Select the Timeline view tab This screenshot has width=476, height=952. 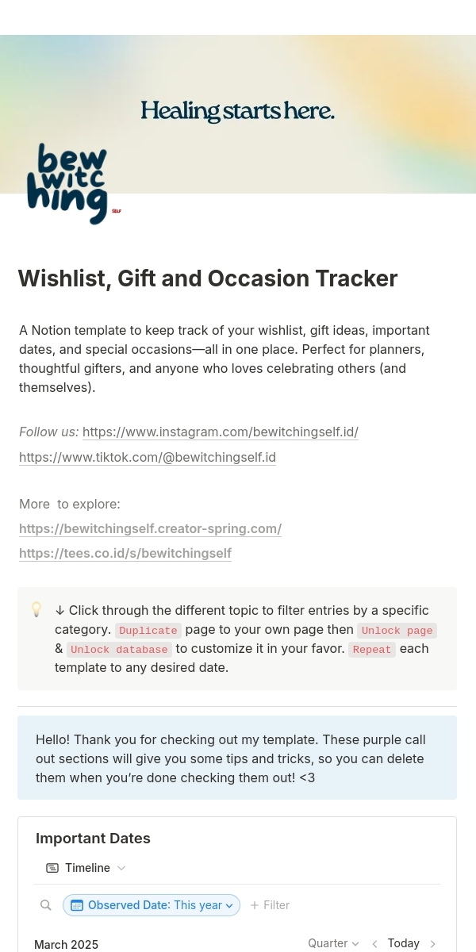(86, 868)
